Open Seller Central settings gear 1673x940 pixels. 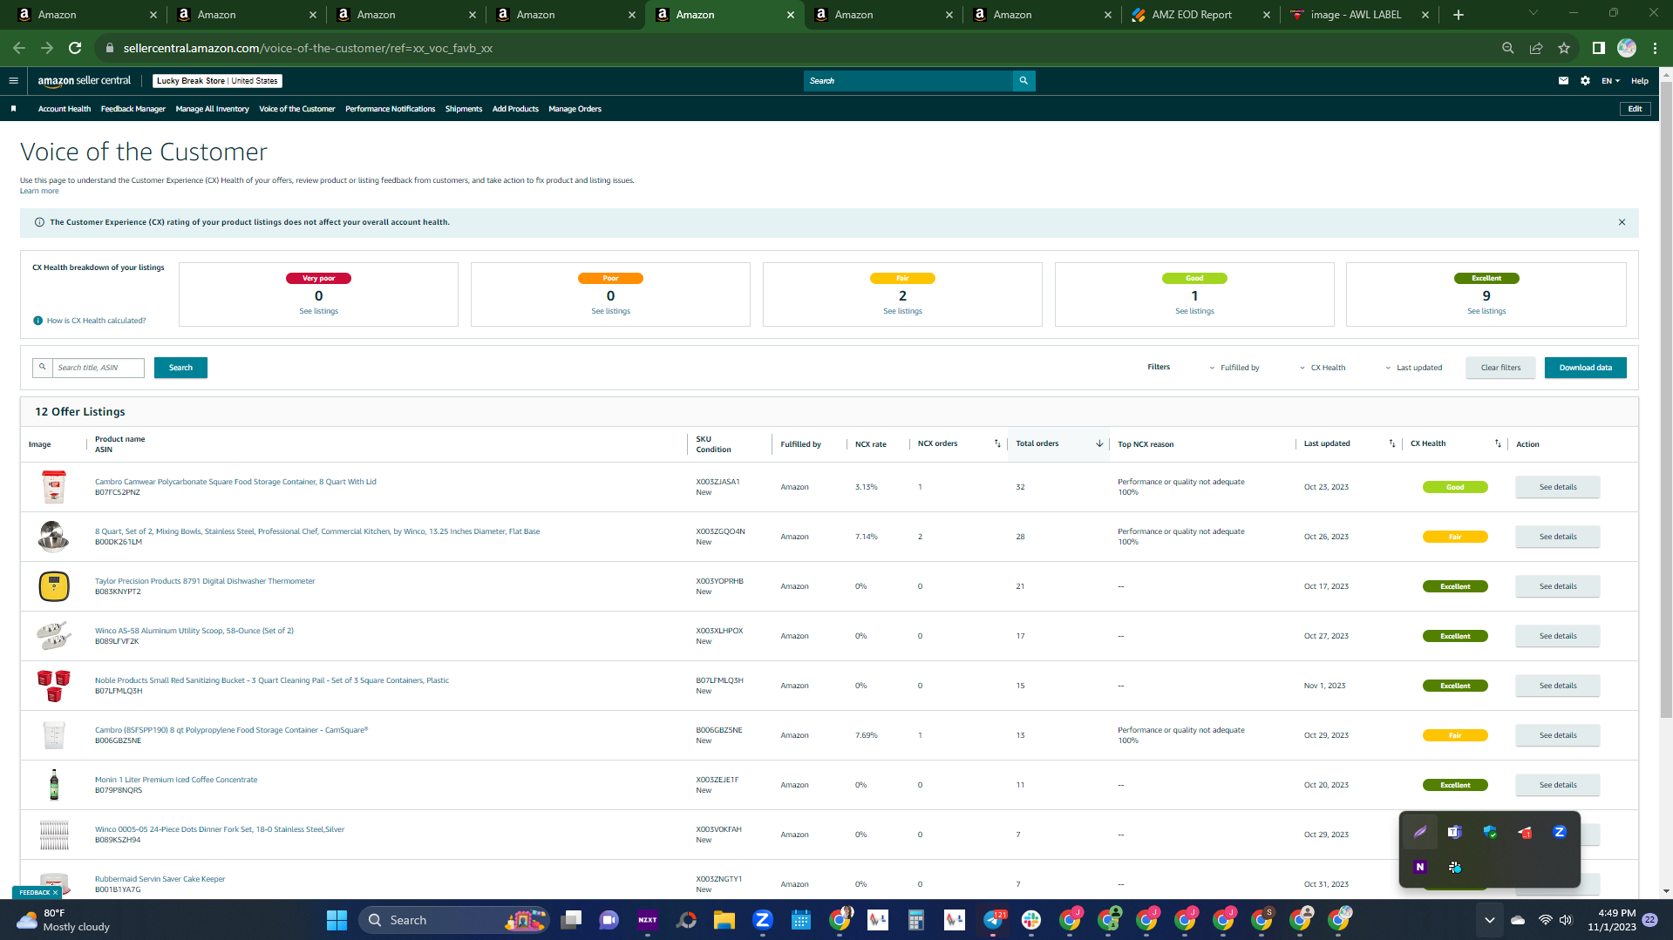[1585, 81]
